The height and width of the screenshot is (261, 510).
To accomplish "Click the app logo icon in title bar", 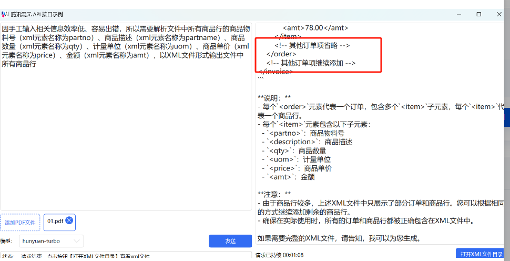I will (x=5, y=14).
